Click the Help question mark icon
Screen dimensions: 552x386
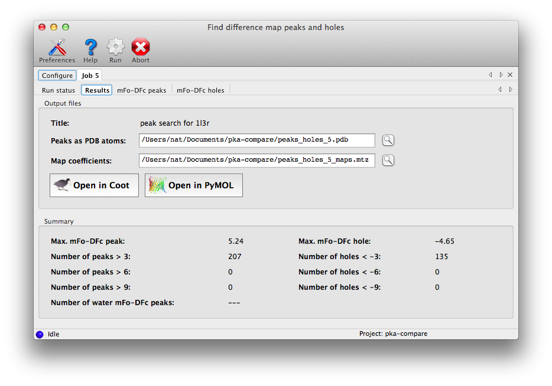(90, 47)
